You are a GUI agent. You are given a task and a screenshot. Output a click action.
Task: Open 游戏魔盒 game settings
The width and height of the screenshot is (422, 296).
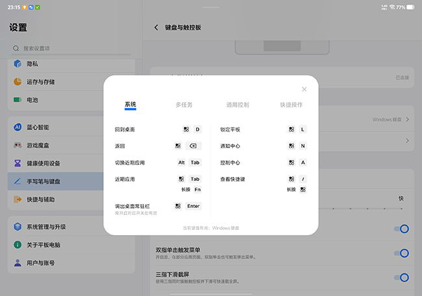click(x=39, y=145)
